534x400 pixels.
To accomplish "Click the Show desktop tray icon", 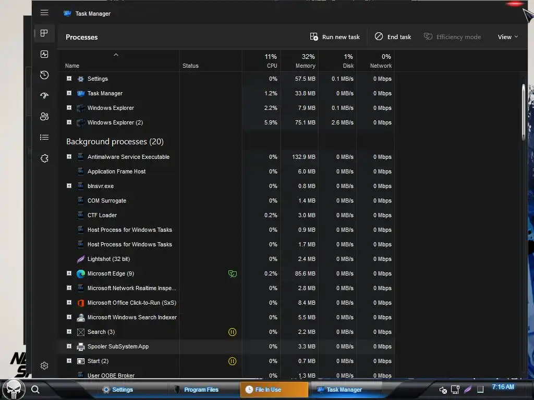I will pyautogui.click(x=480, y=390).
